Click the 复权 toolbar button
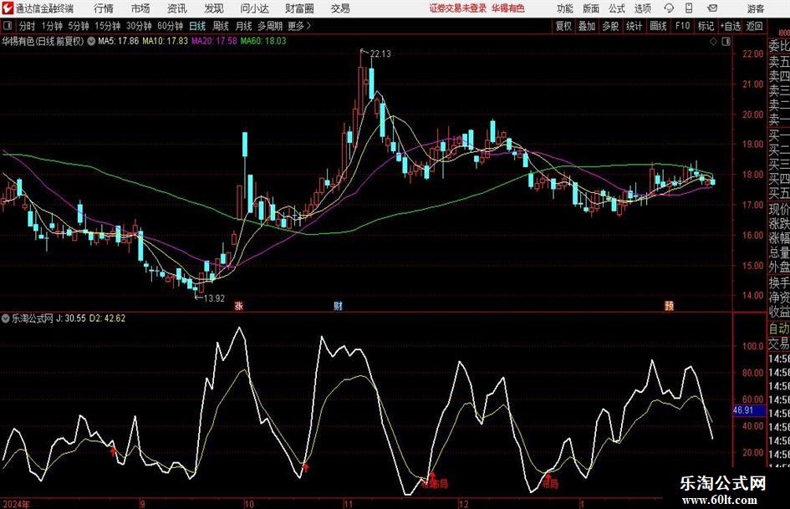Image resolution: width=790 pixels, height=509 pixels. 563,26
